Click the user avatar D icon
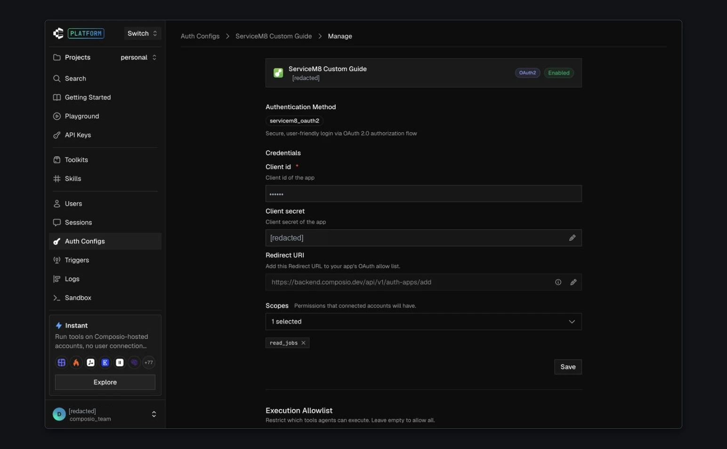This screenshot has width=727, height=449. coord(59,414)
